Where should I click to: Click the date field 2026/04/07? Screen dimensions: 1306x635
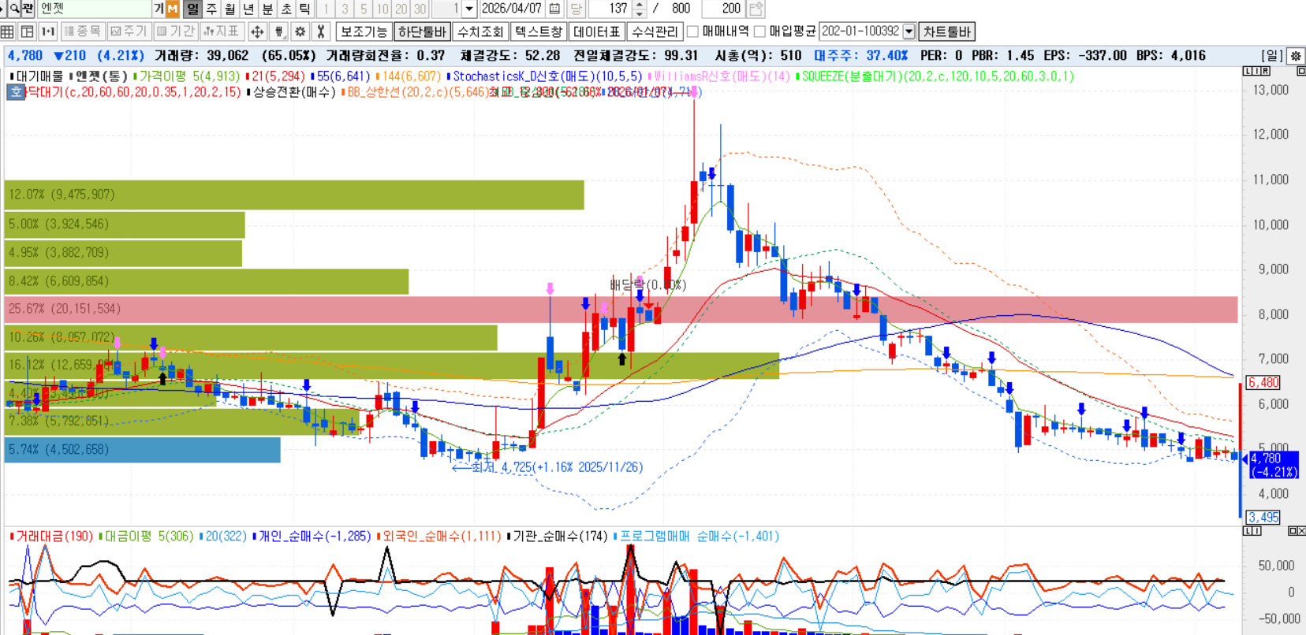[x=513, y=9]
